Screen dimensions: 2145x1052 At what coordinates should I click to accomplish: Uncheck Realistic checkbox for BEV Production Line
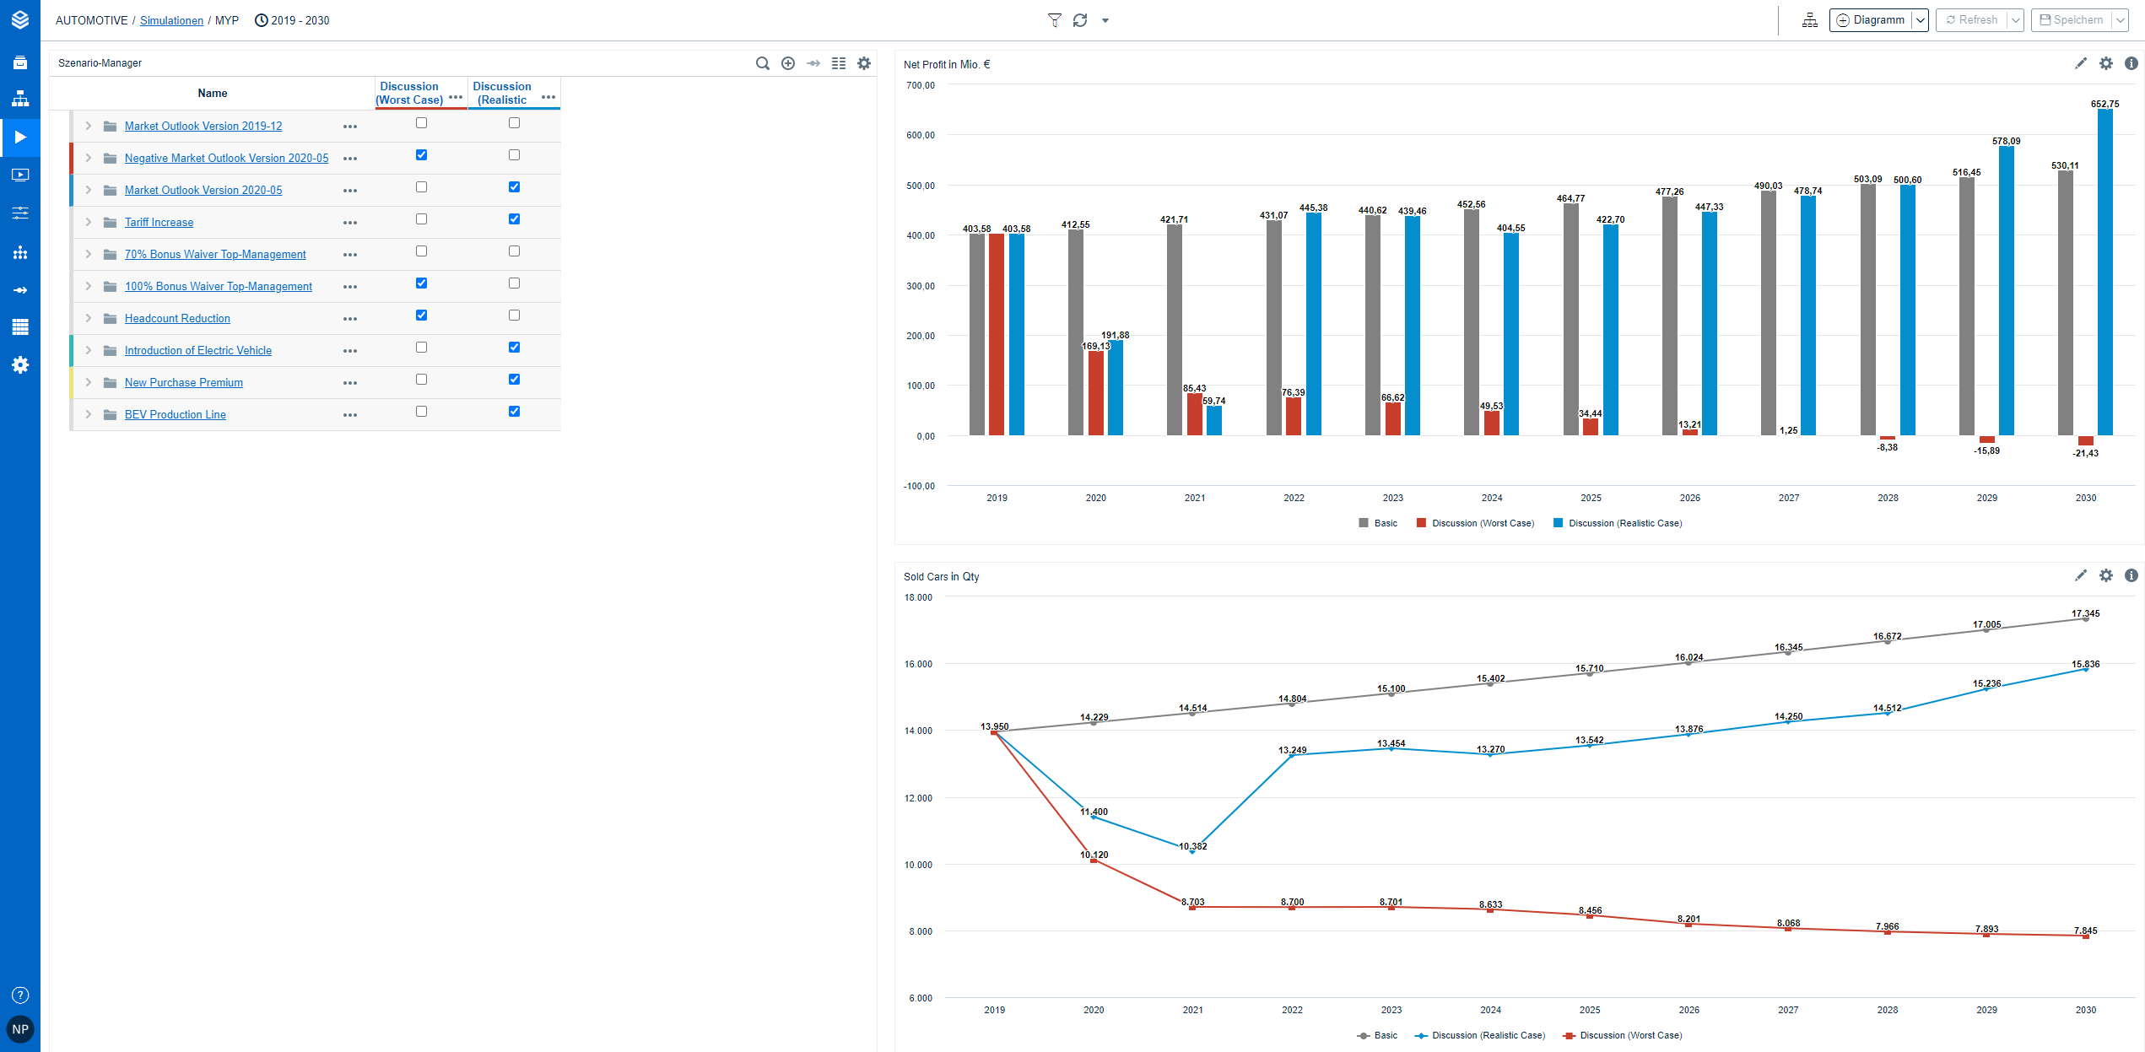514,412
